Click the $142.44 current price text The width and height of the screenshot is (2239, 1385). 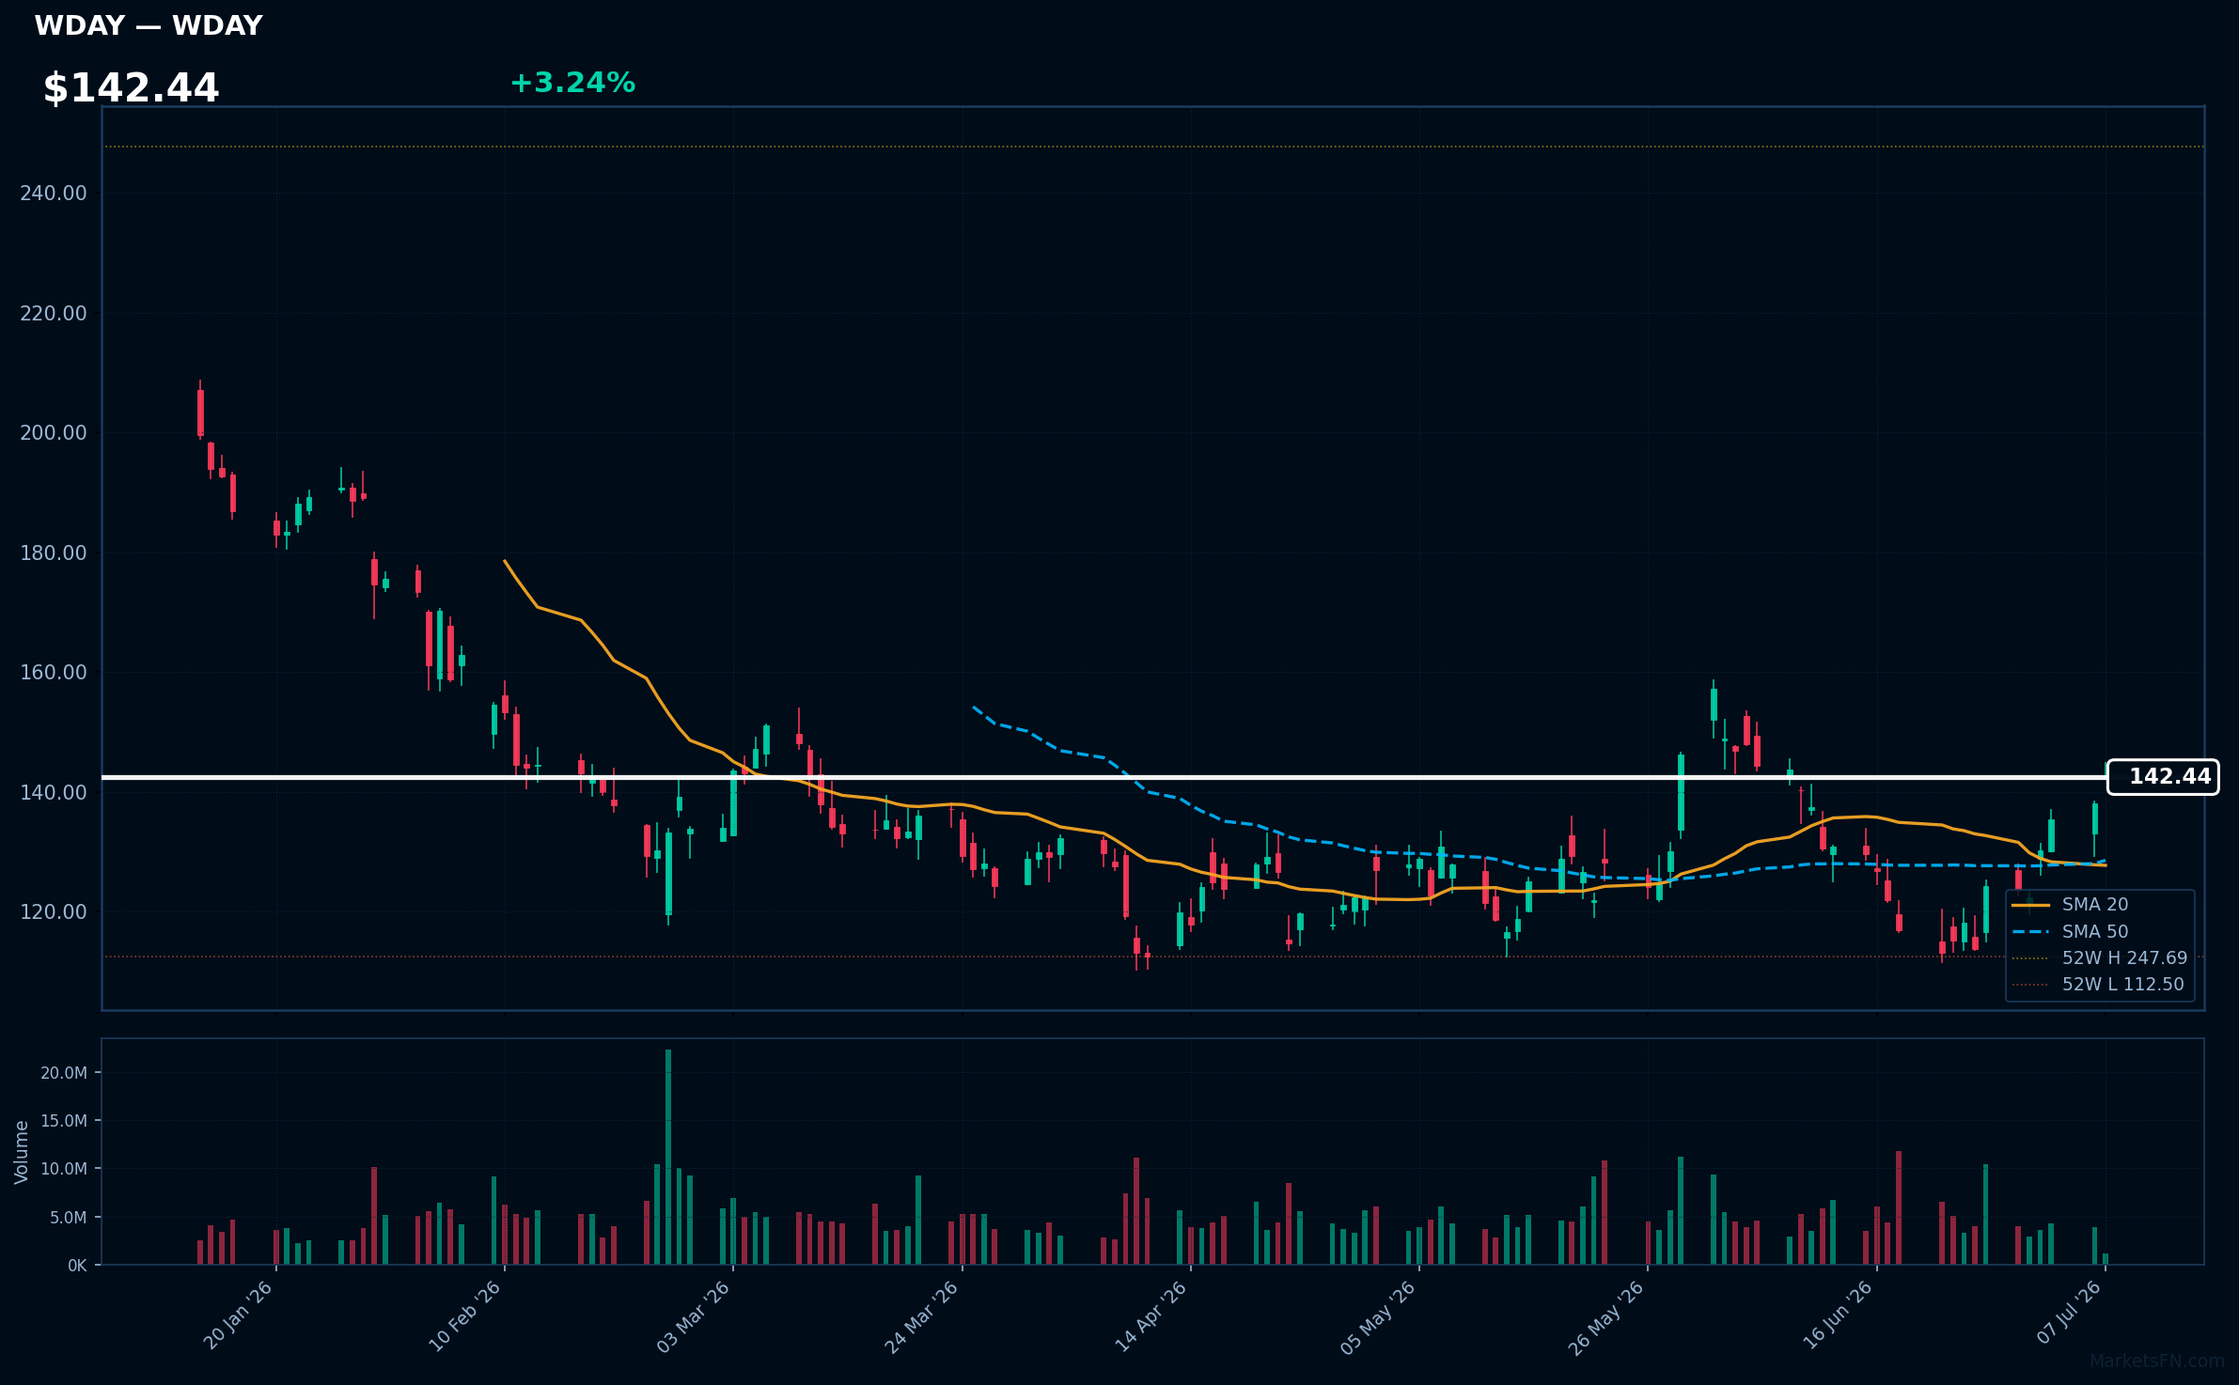point(131,88)
